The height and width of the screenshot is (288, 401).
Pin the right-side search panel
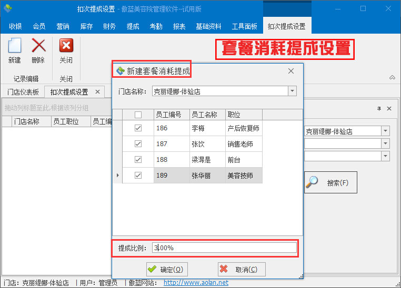click(x=379, y=108)
